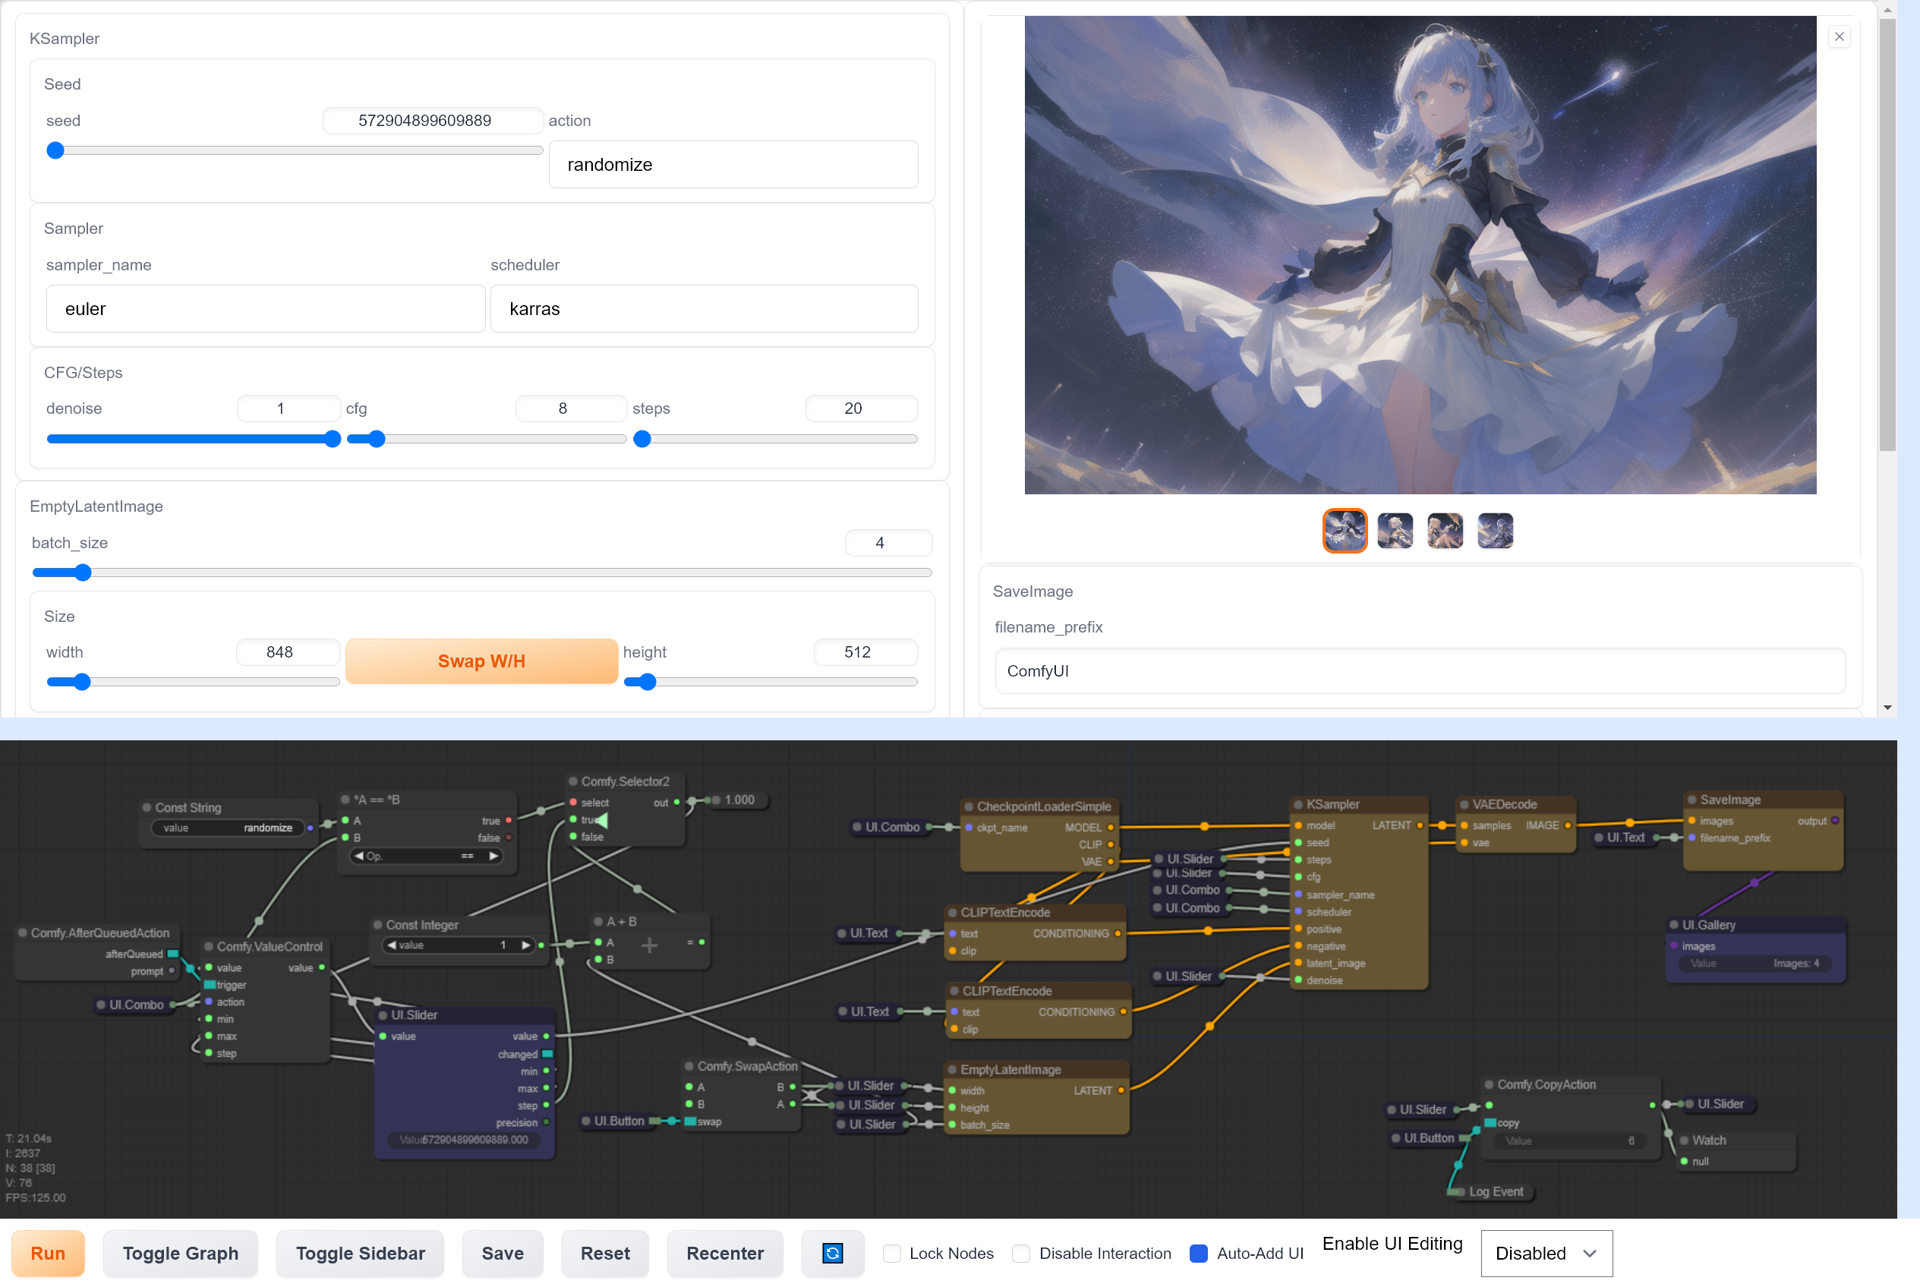Screen dimensions: 1920x1287
Task: Click the denoise slider handle
Action: click(x=332, y=439)
